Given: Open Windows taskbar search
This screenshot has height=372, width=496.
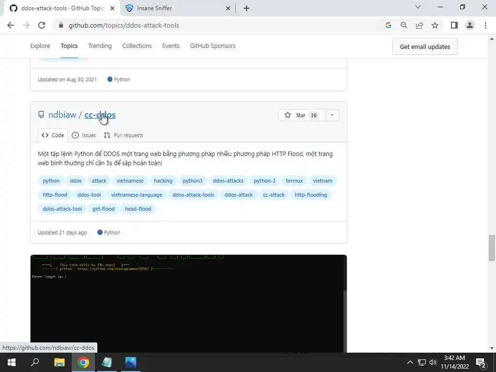Looking at the screenshot, I should [35, 362].
